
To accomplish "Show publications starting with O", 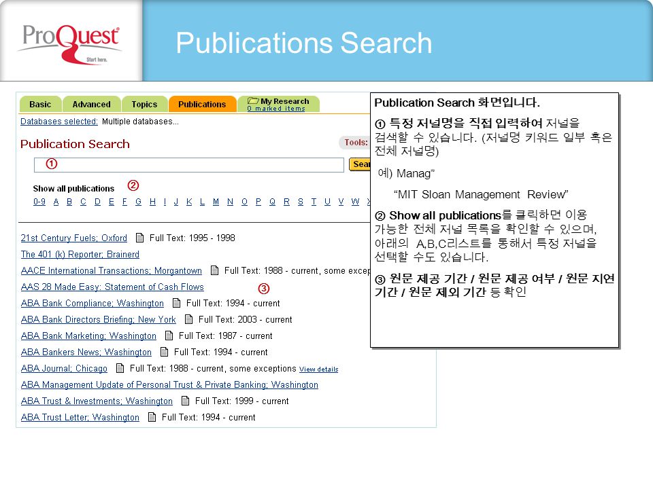I will 244,202.
